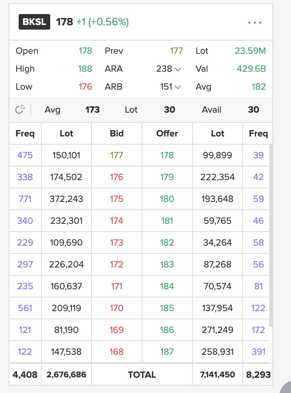Click the BKSL ticker badge

[x=34, y=22]
